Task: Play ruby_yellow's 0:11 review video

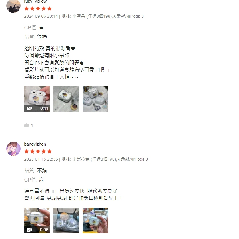Action: 37,99
